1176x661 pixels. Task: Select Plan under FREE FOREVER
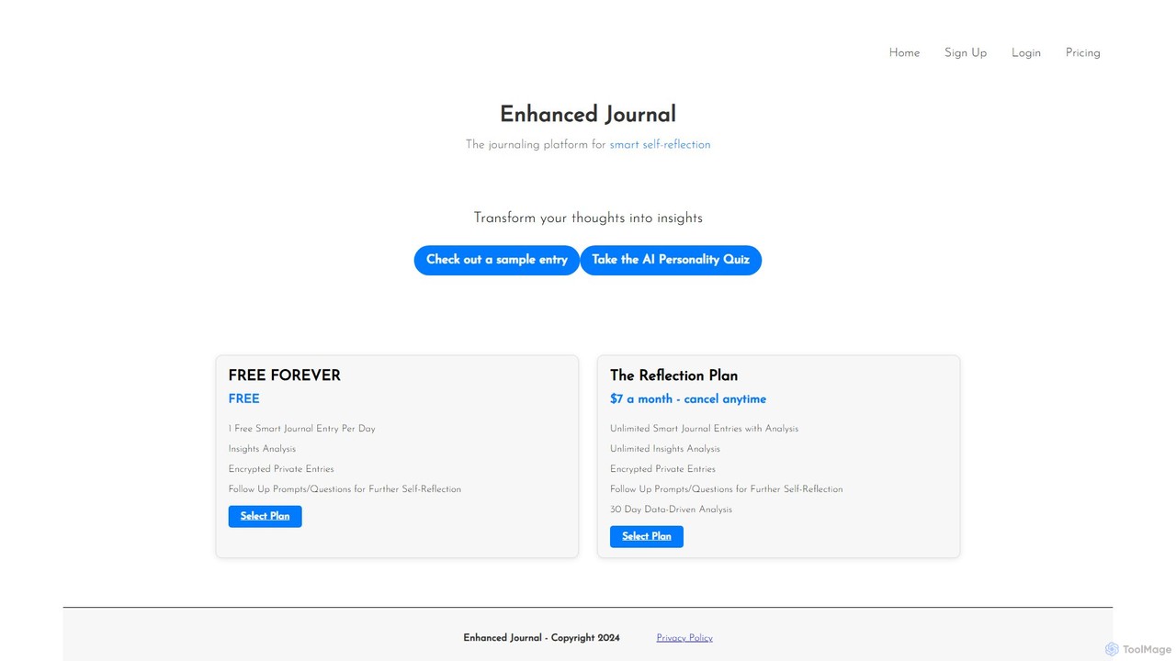click(265, 516)
